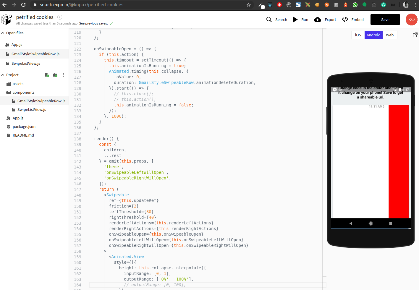Open the Project options three-dot menu
This screenshot has height=290, width=419.
click(x=63, y=75)
